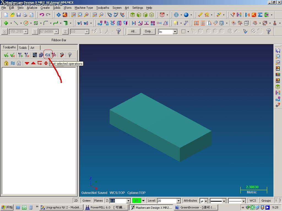Toggle posting with the ghost icon
Image resolution: width=282 pixels, height=211 pixels.
(19, 63)
